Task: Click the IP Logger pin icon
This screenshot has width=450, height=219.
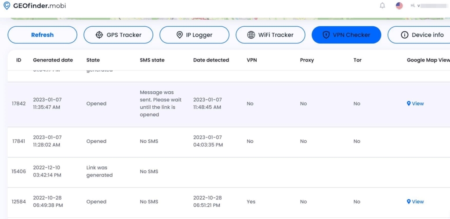Action: pos(179,35)
